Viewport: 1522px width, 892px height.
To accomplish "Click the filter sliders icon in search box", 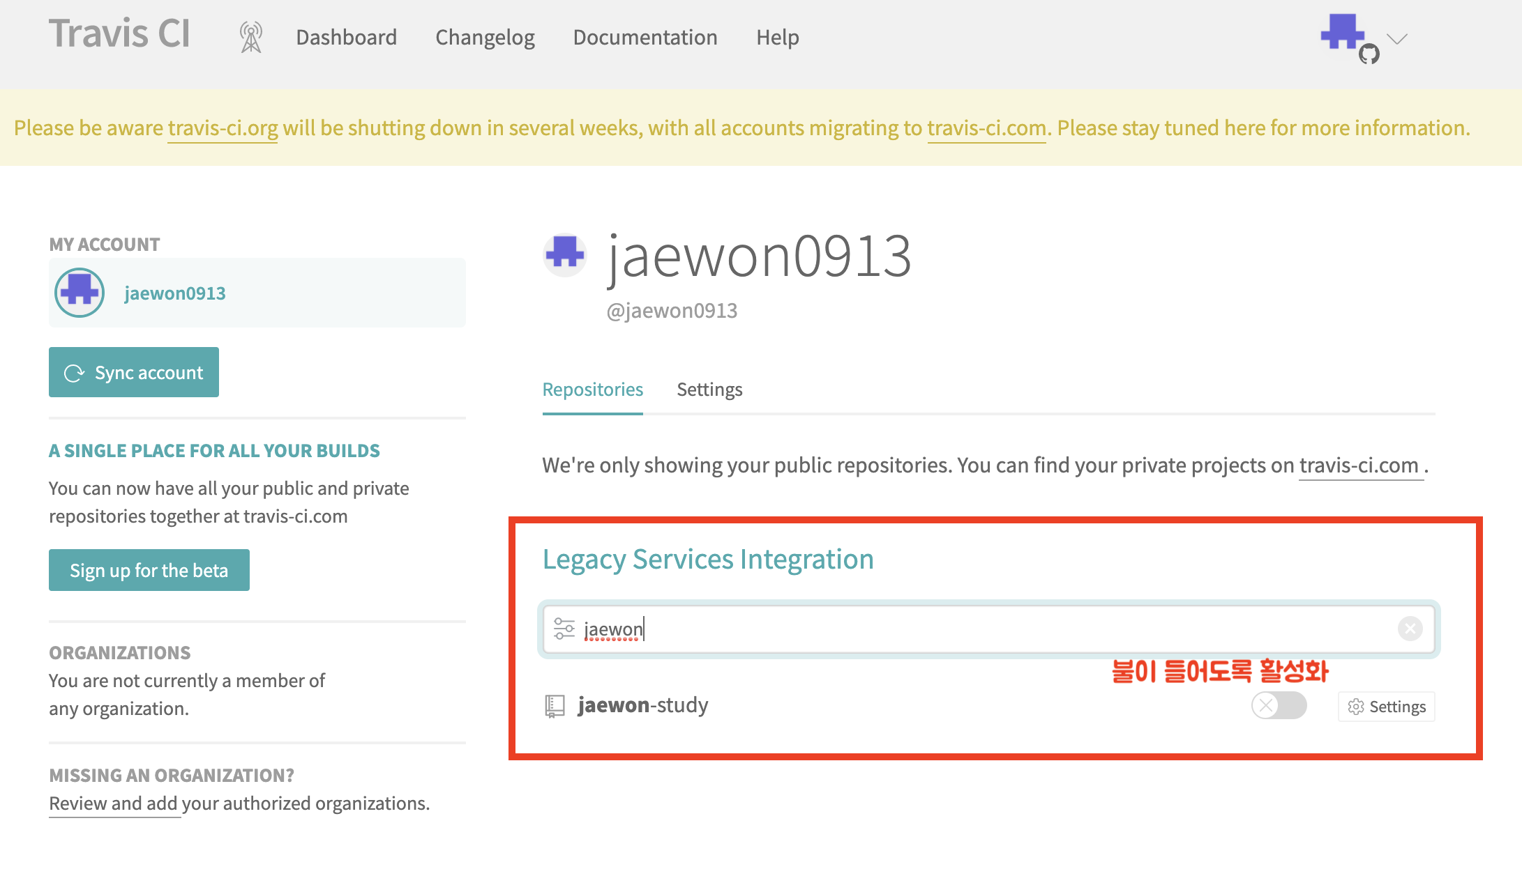I will [x=564, y=629].
